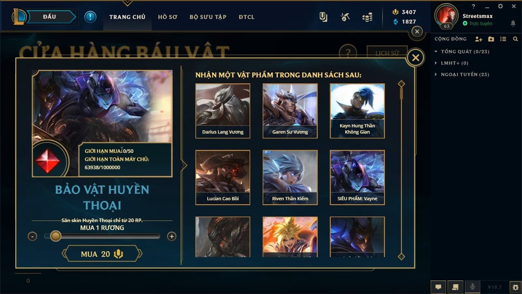522x294 pixels.
Task: Click the add folder icon in social panel
Action: [x=491, y=39]
